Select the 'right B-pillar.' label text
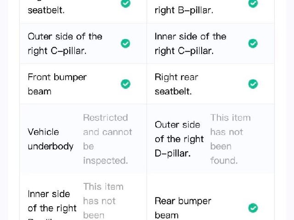The width and height of the screenshot is (294, 220). pos(184,10)
